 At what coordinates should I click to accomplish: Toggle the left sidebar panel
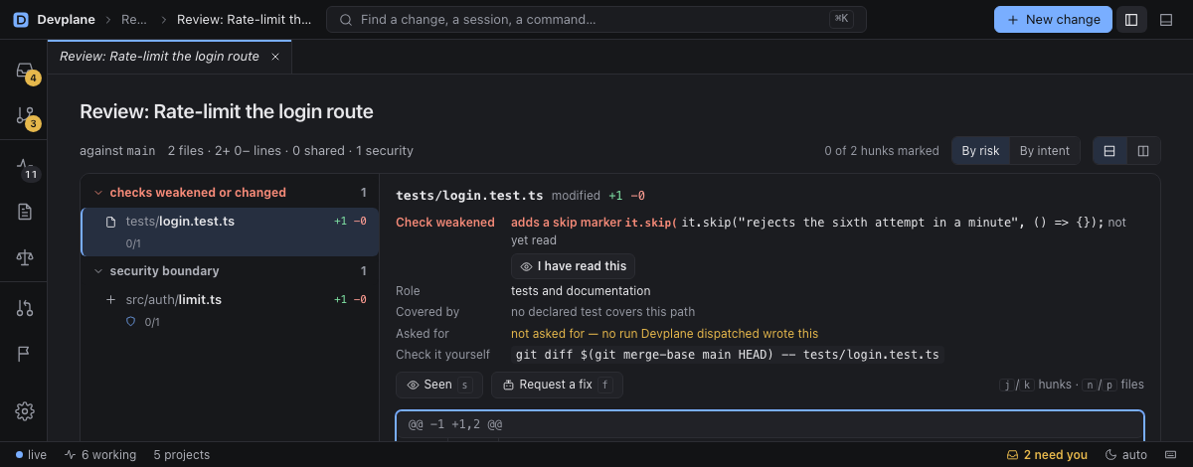tap(1131, 19)
